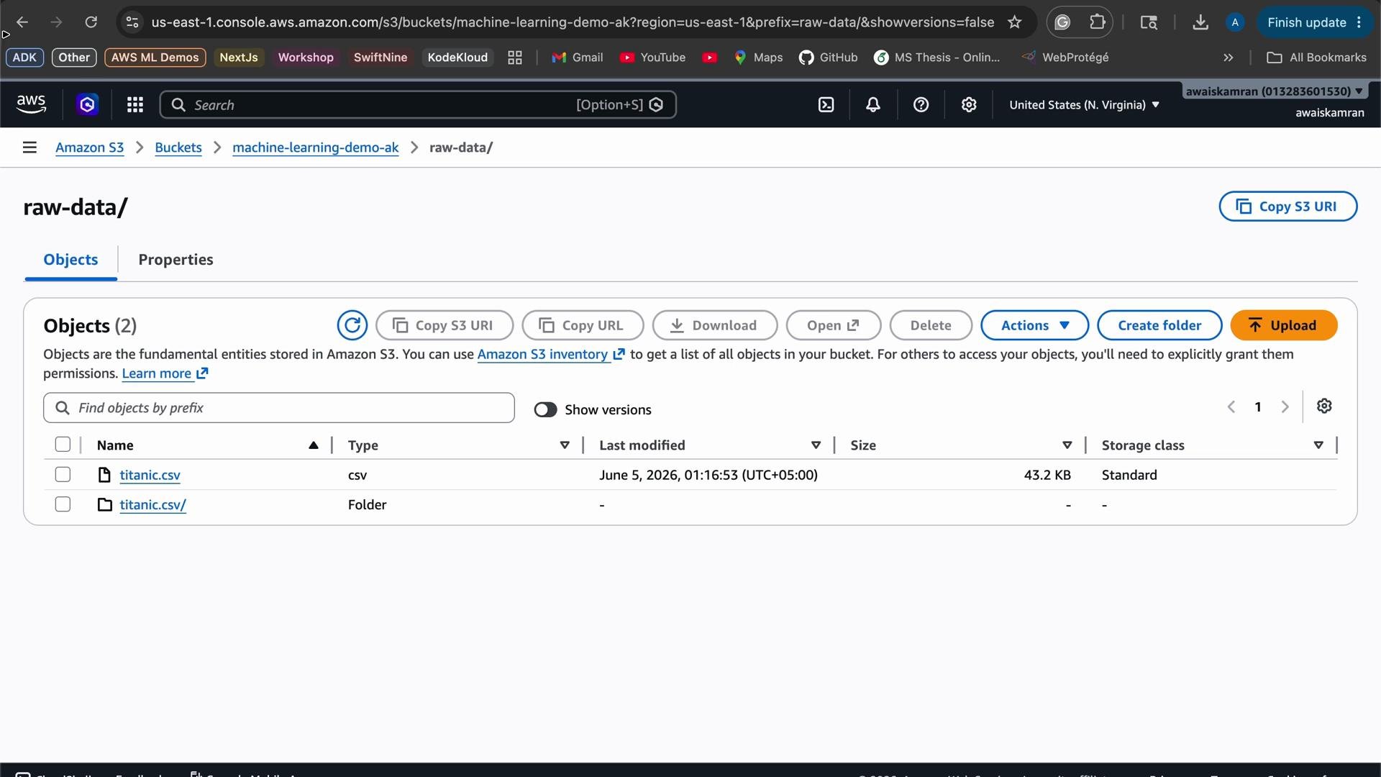Image resolution: width=1381 pixels, height=777 pixels.
Task: Open the Amazon Q assistant icon in the AWS header
Action: click(87, 105)
